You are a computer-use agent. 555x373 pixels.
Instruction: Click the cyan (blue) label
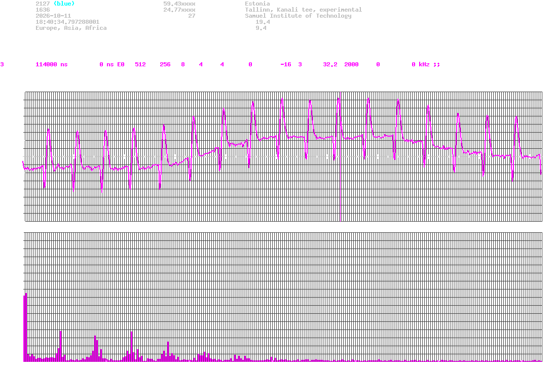pos(64,4)
